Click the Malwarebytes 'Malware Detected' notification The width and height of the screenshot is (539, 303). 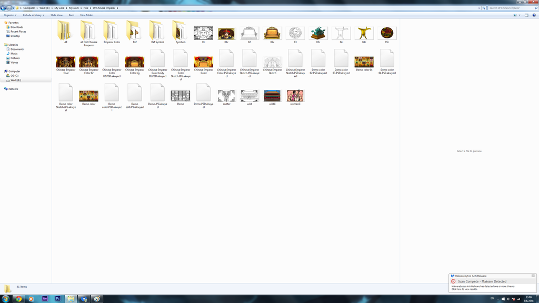coord(492,284)
